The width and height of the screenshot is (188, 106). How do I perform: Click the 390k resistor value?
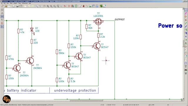click(x=61, y=53)
